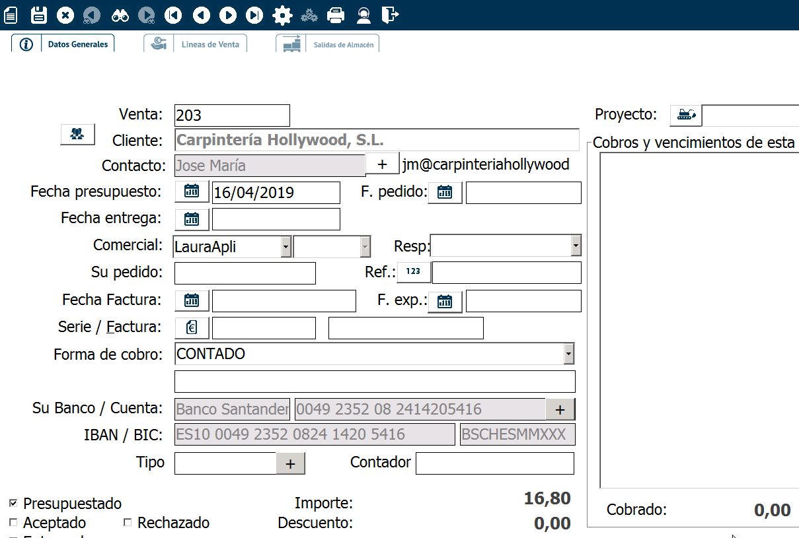Click the save floppy disk icon
The height and width of the screenshot is (538, 799).
tap(39, 15)
